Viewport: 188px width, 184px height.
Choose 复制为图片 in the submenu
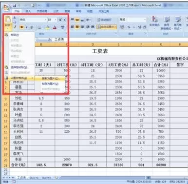click(x=50, y=79)
